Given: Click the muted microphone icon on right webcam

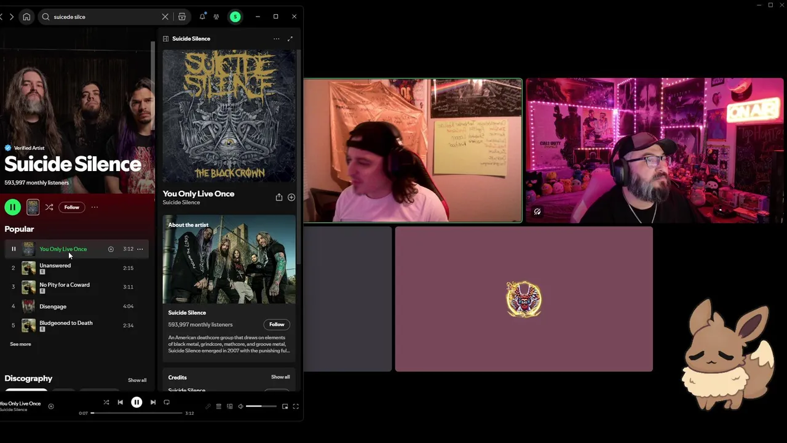Looking at the screenshot, I should pyautogui.click(x=537, y=212).
